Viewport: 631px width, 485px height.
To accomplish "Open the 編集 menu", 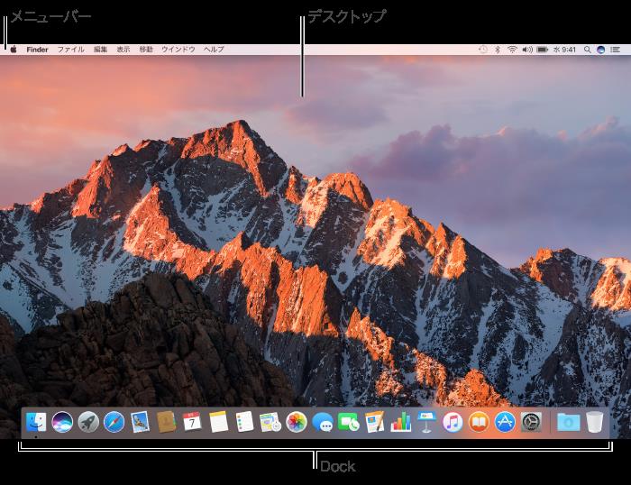I will 101,50.
